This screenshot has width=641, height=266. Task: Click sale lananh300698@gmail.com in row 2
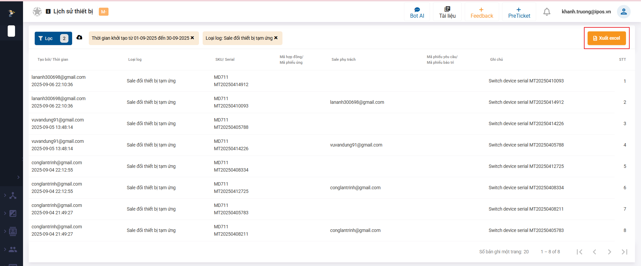[x=357, y=102]
